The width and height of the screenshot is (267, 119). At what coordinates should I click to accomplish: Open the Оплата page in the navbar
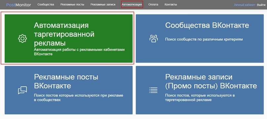click(x=153, y=5)
